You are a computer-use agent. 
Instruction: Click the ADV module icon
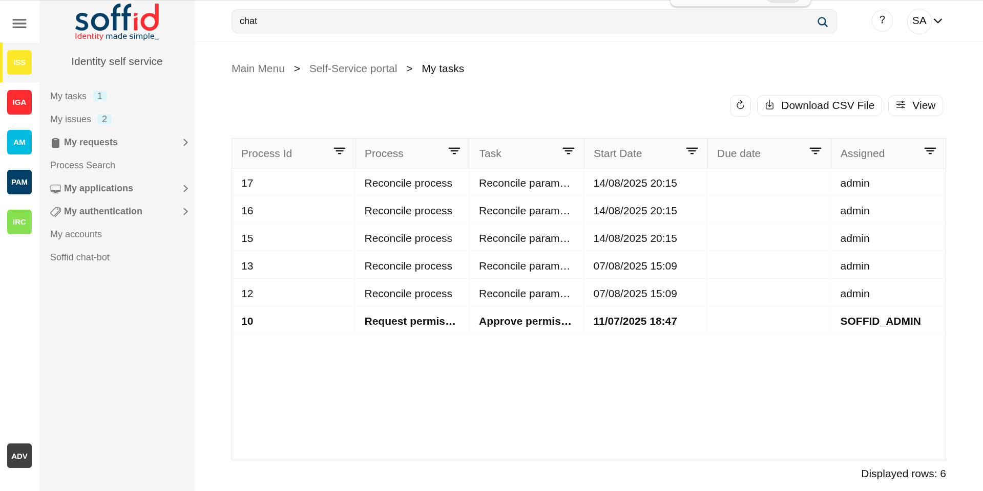point(19,456)
